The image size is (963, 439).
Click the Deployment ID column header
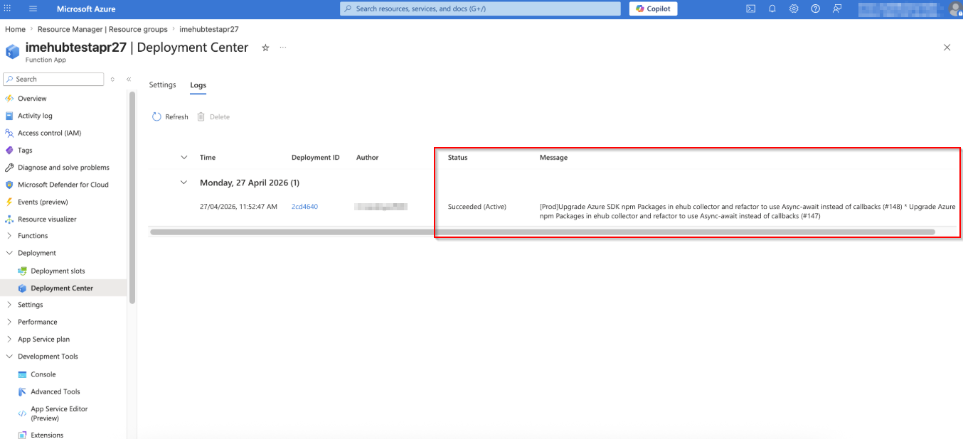click(x=316, y=158)
